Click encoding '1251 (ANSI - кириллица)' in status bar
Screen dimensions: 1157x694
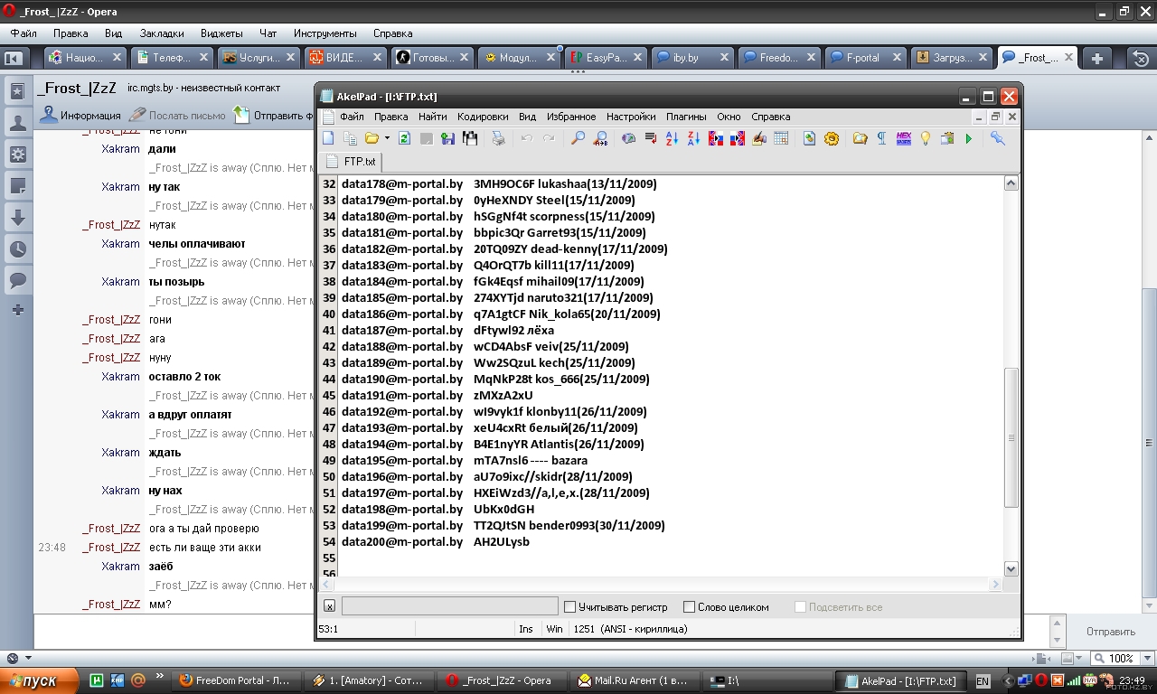(x=630, y=629)
